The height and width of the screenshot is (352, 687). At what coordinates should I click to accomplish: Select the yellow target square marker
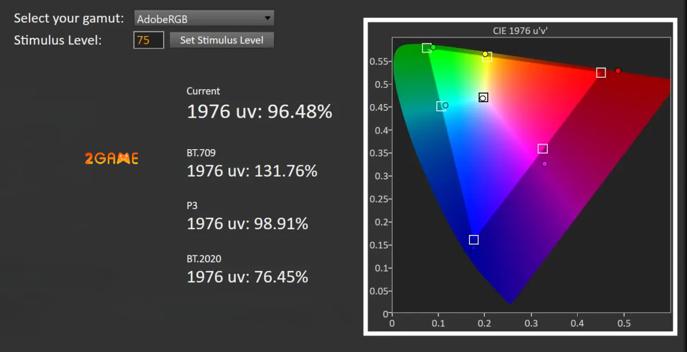tap(487, 57)
